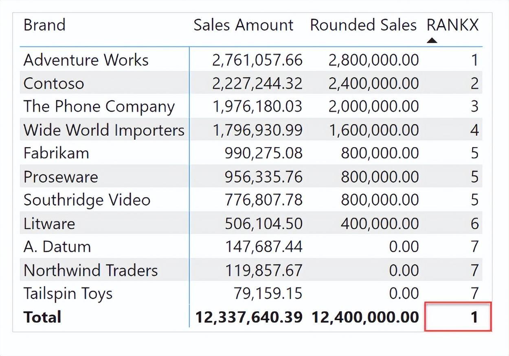509x356 pixels.
Task: Click the 12,400,000.00 total rounded sales
Action: point(365,317)
